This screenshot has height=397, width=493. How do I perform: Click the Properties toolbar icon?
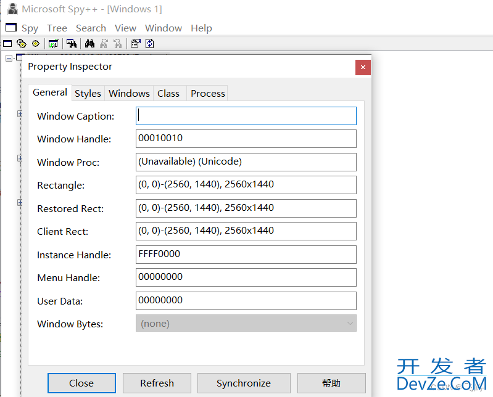136,44
